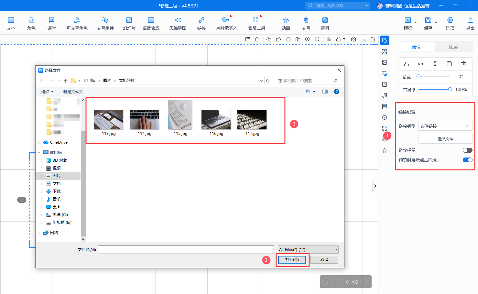478x294 pixels.
Task: Open the 思维导图 mind map tool
Action: [178, 24]
